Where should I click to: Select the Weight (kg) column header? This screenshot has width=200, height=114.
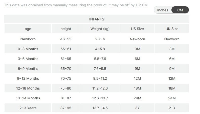(100, 29)
